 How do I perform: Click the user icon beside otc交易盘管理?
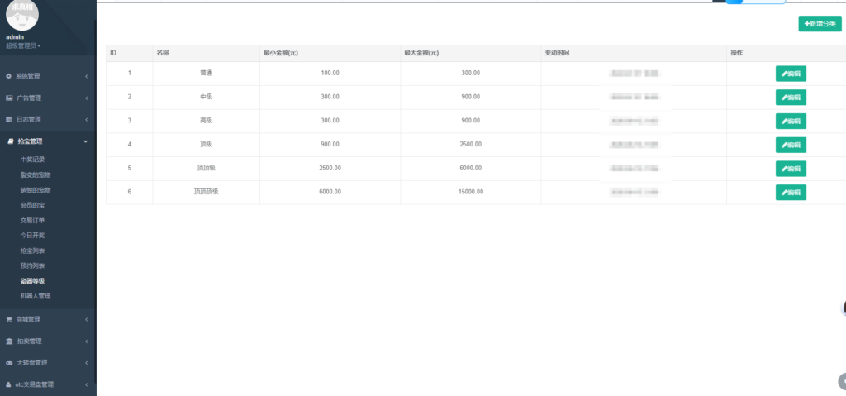9,384
